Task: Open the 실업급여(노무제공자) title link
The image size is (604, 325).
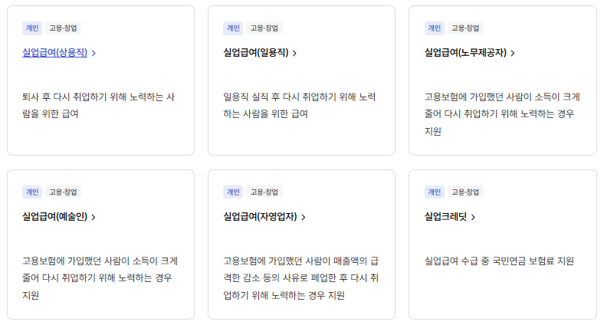Action: click(466, 53)
